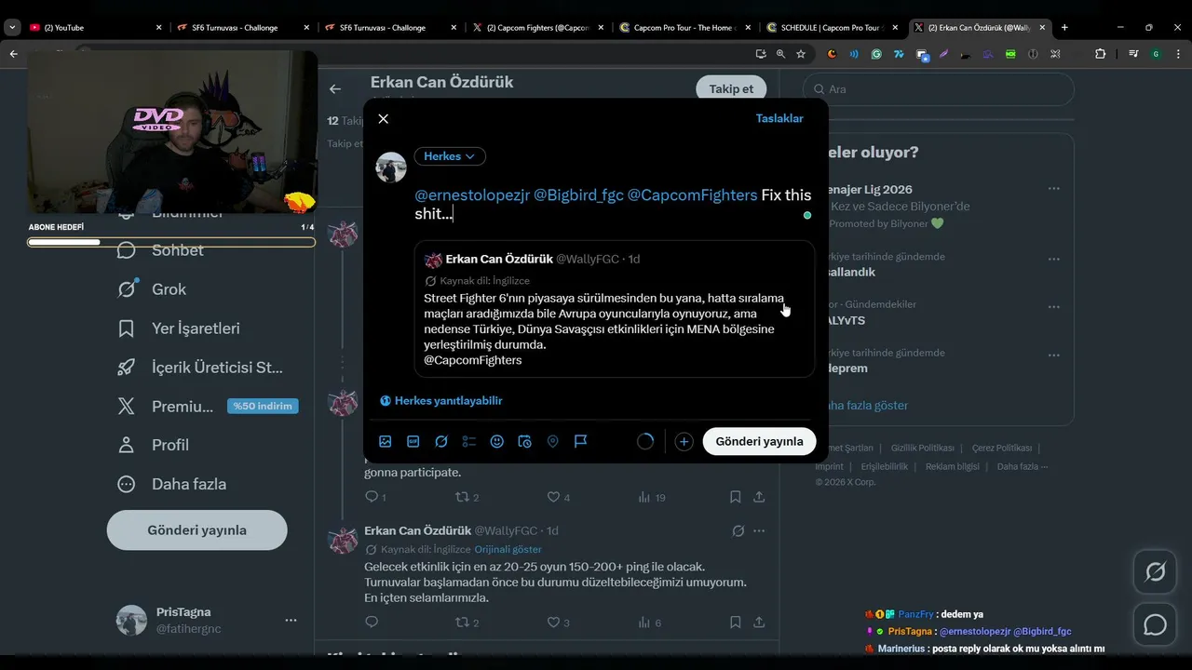The width and height of the screenshot is (1192, 670).
Task: View analytics showing 19 views
Action: click(651, 497)
